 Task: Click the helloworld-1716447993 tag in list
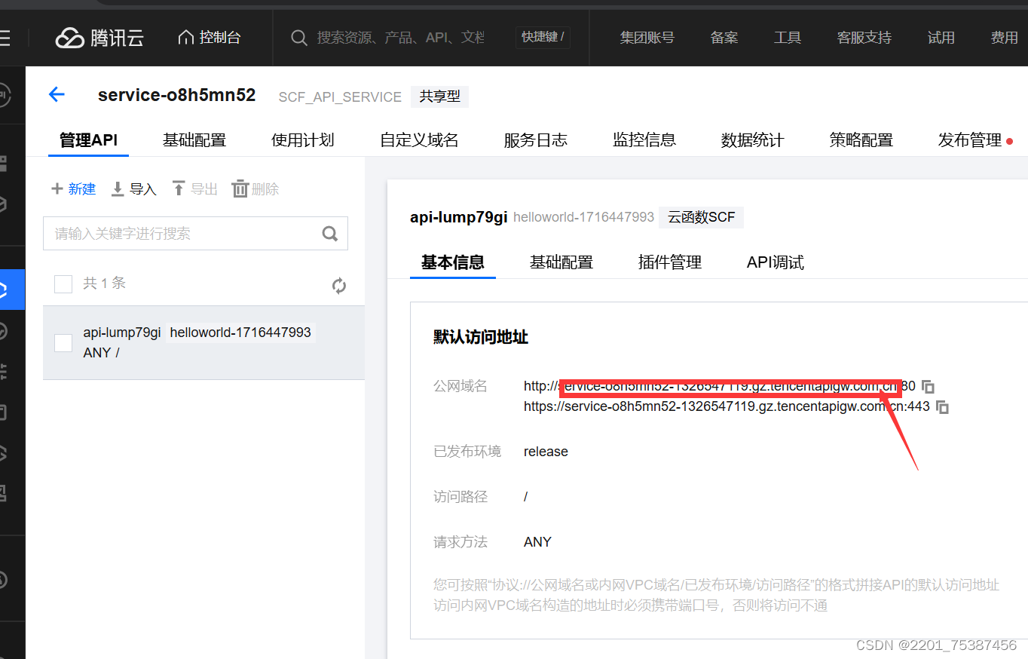click(240, 333)
